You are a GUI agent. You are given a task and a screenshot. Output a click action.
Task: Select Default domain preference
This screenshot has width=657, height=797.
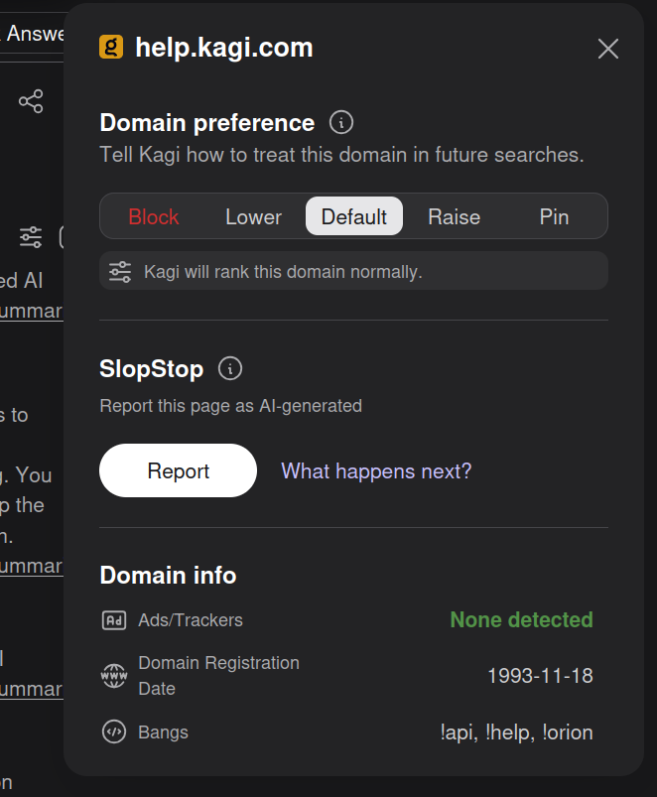(x=354, y=216)
